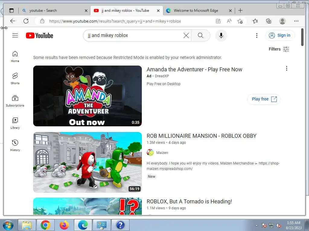Open Edge profile avatar
The height and width of the screenshot is (231, 309).
pyautogui.click(x=282, y=21)
